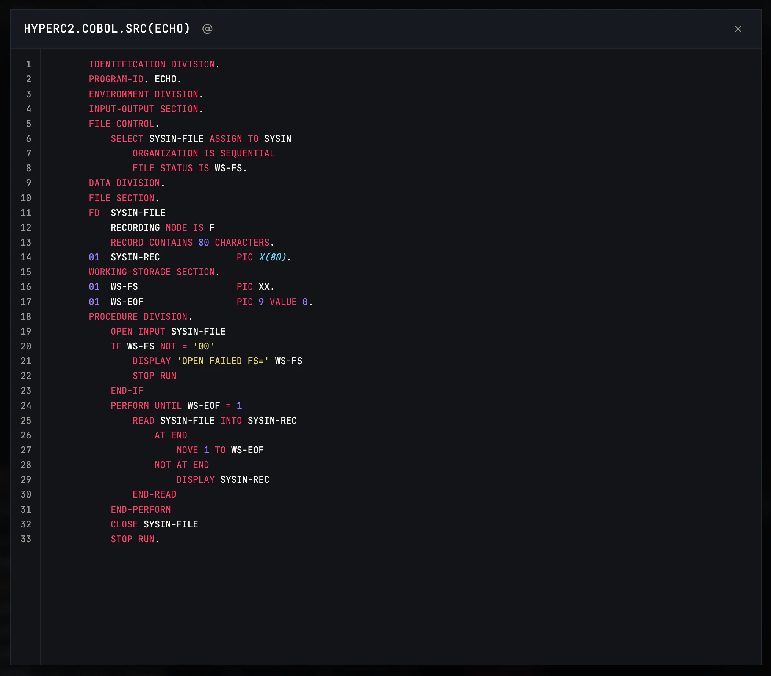This screenshot has height=676, width=771.
Task: Click the WORKING-STORAGE SECTION line
Action: (x=154, y=272)
